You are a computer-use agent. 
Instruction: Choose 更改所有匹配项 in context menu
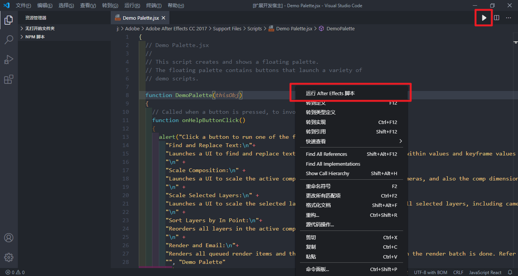coord(352,196)
